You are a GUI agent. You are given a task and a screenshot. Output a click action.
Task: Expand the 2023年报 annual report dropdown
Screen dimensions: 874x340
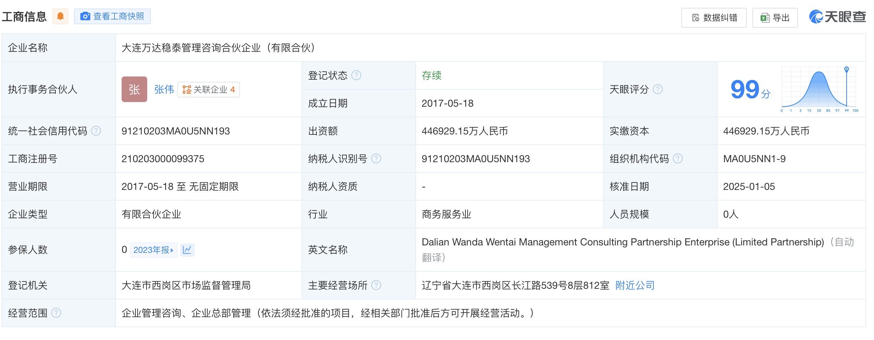tap(154, 250)
